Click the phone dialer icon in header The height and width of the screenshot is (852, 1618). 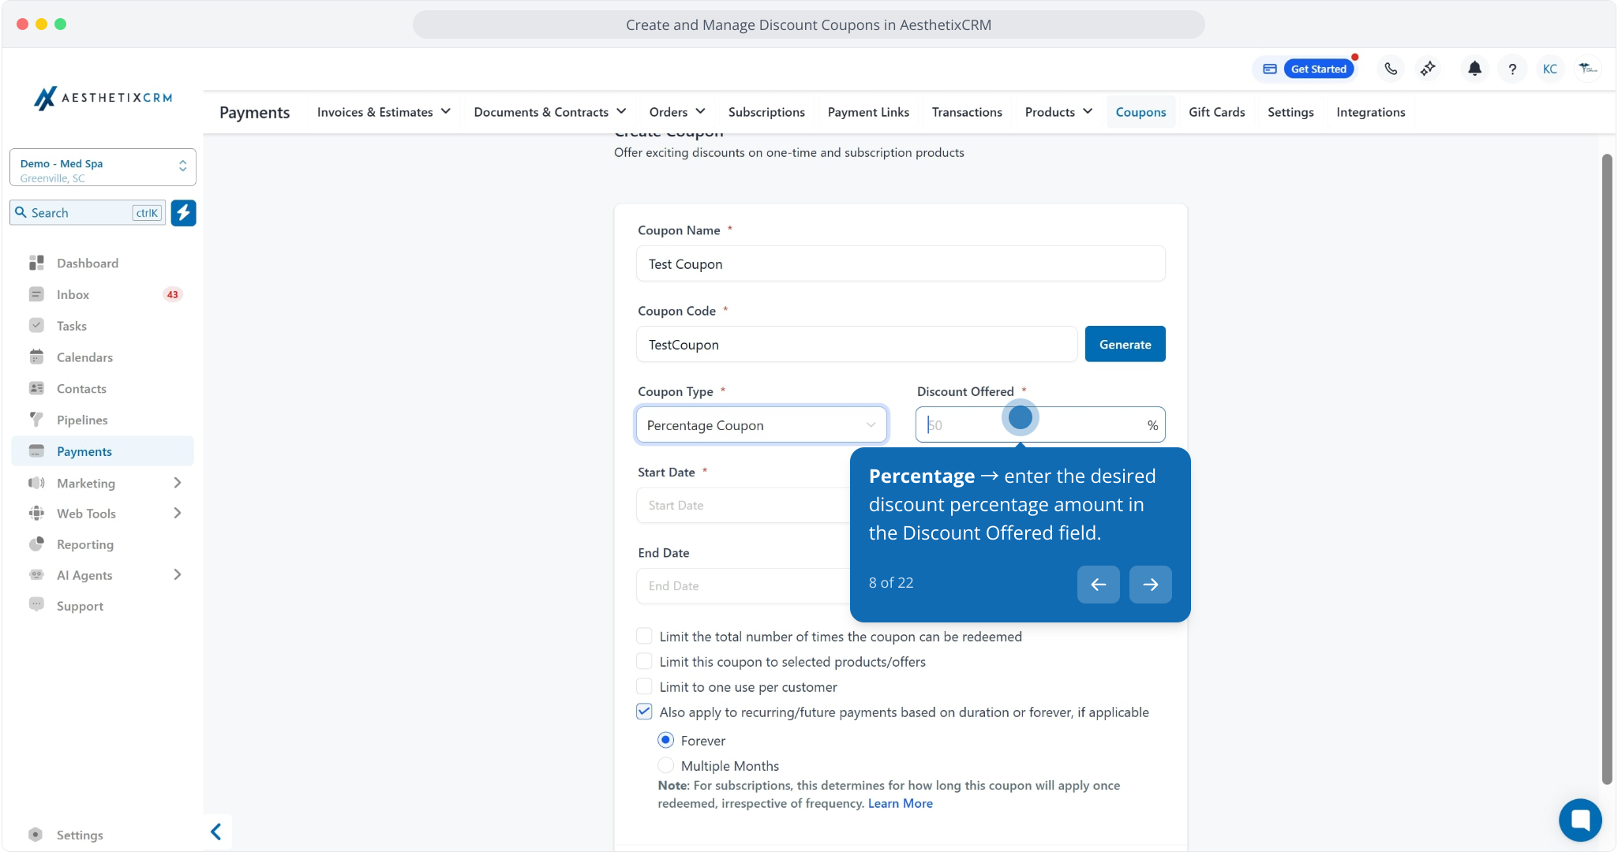tap(1391, 69)
